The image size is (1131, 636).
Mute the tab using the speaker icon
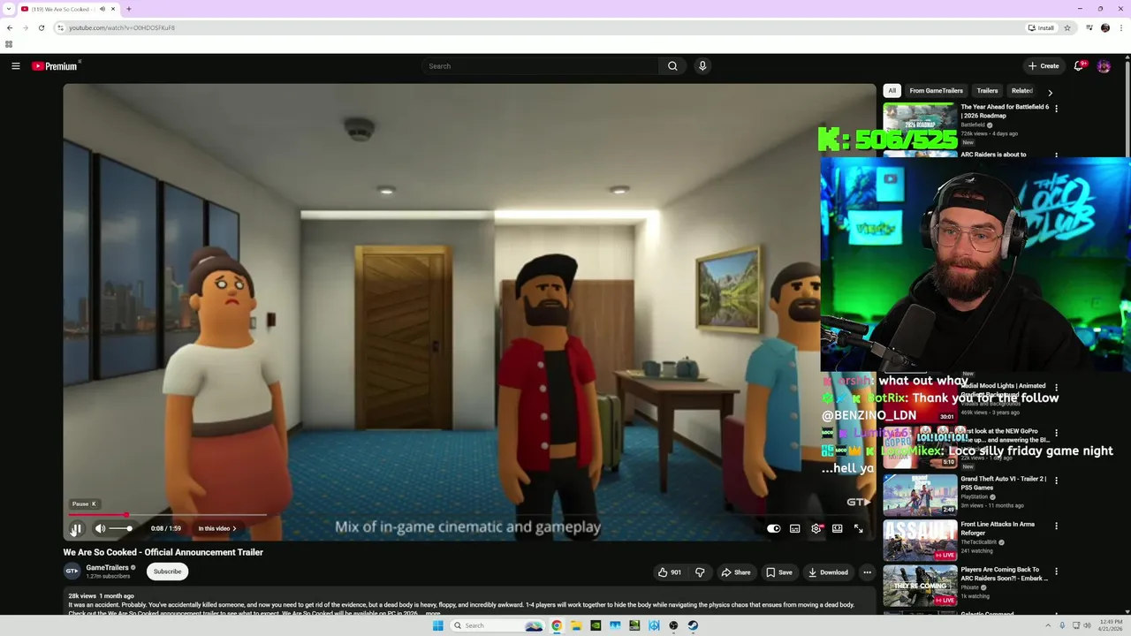[102, 9]
